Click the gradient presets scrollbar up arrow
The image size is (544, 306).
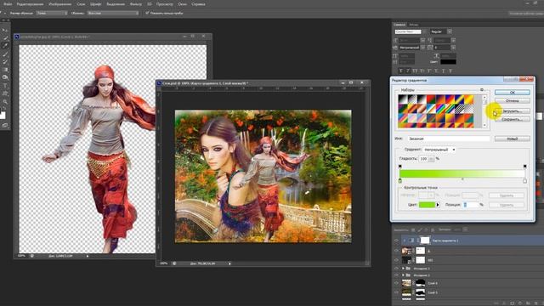point(484,97)
